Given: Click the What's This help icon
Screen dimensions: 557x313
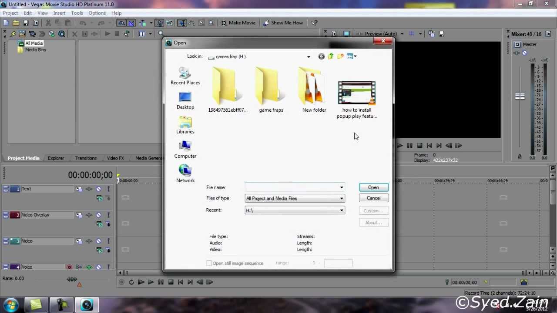Looking at the screenshot, I should 315,23.
